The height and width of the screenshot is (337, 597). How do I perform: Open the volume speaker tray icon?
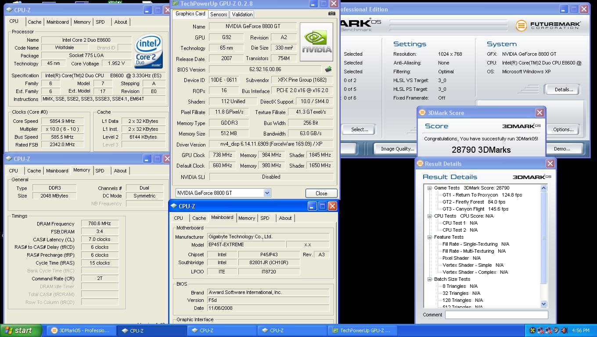[565, 330]
